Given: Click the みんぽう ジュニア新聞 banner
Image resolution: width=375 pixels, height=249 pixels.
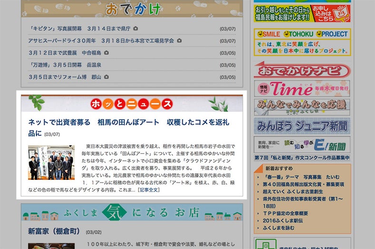Looking at the screenshot, I should (302, 126).
